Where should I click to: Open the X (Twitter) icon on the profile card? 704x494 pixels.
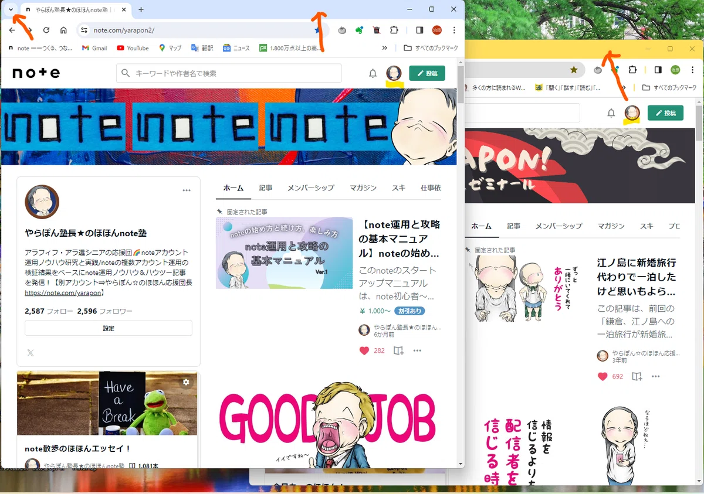click(x=31, y=353)
